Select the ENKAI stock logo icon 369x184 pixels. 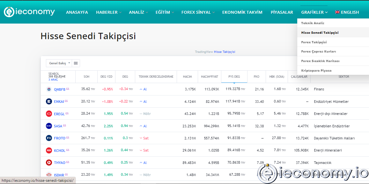[48, 101]
